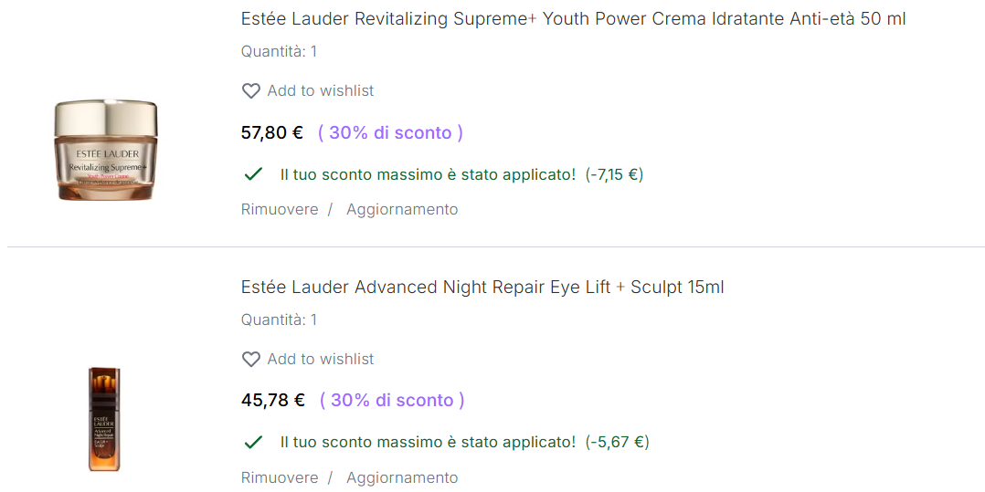Screen dimensions: 985x492
Task: Click the green checkmark beside the -5,67 € discount
Action: (x=253, y=442)
